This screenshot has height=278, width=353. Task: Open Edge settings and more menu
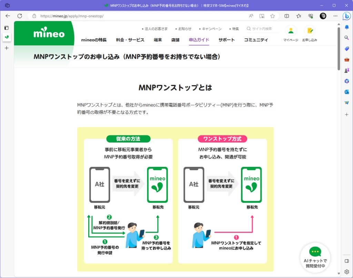click(335, 16)
